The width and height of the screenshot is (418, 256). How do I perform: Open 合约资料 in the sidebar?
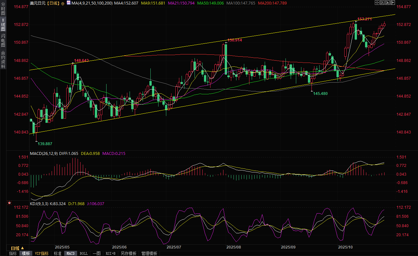(x=3, y=59)
